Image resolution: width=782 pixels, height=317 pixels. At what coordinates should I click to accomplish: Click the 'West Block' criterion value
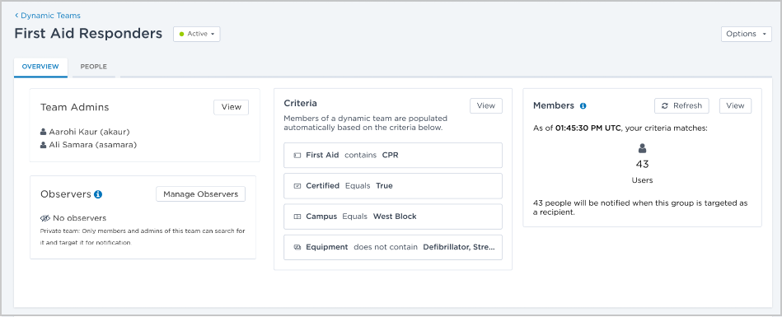coord(395,217)
